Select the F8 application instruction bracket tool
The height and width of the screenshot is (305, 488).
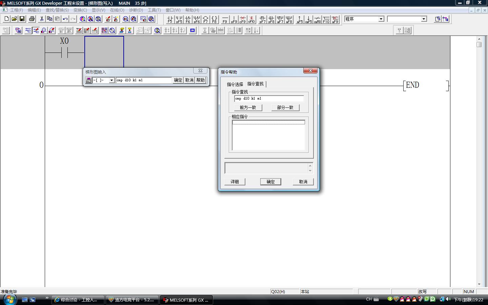[214, 19]
